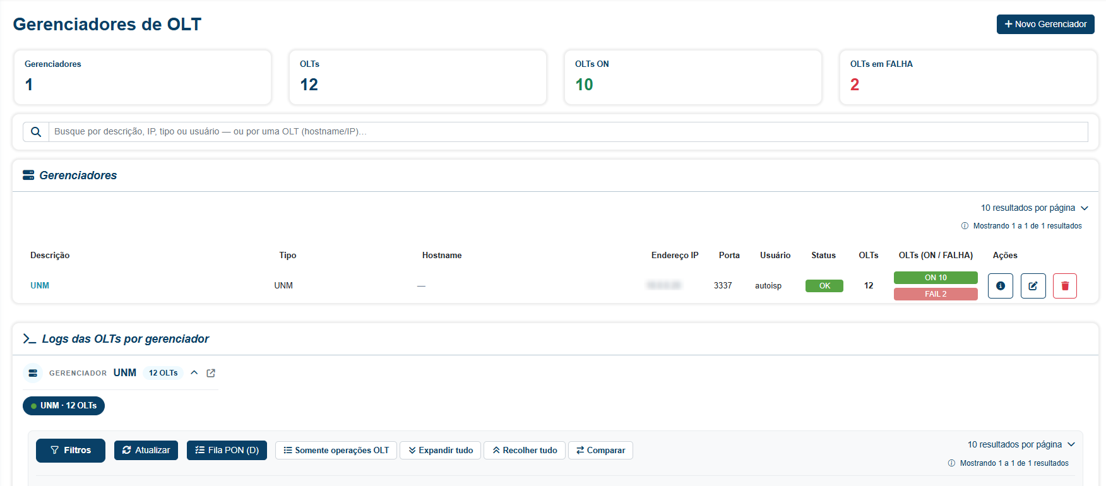Click the Gerenciadores section server icon
The image size is (1106, 486).
[28, 175]
